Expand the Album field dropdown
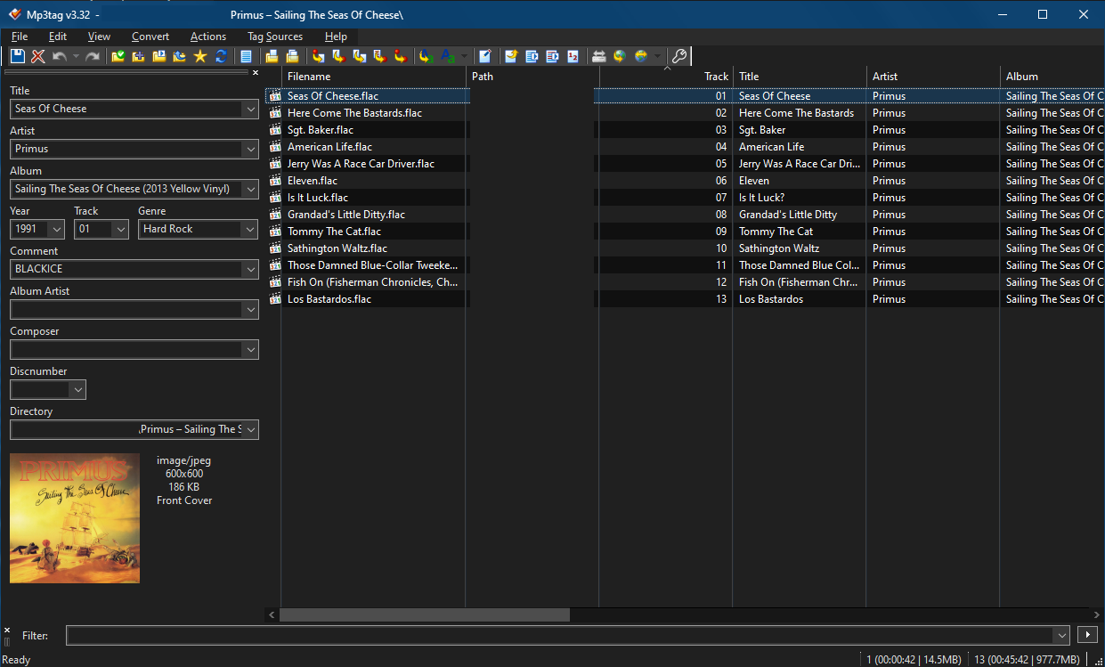This screenshot has height=667, width=1105. pyautogui.click(x=249, y=189)
